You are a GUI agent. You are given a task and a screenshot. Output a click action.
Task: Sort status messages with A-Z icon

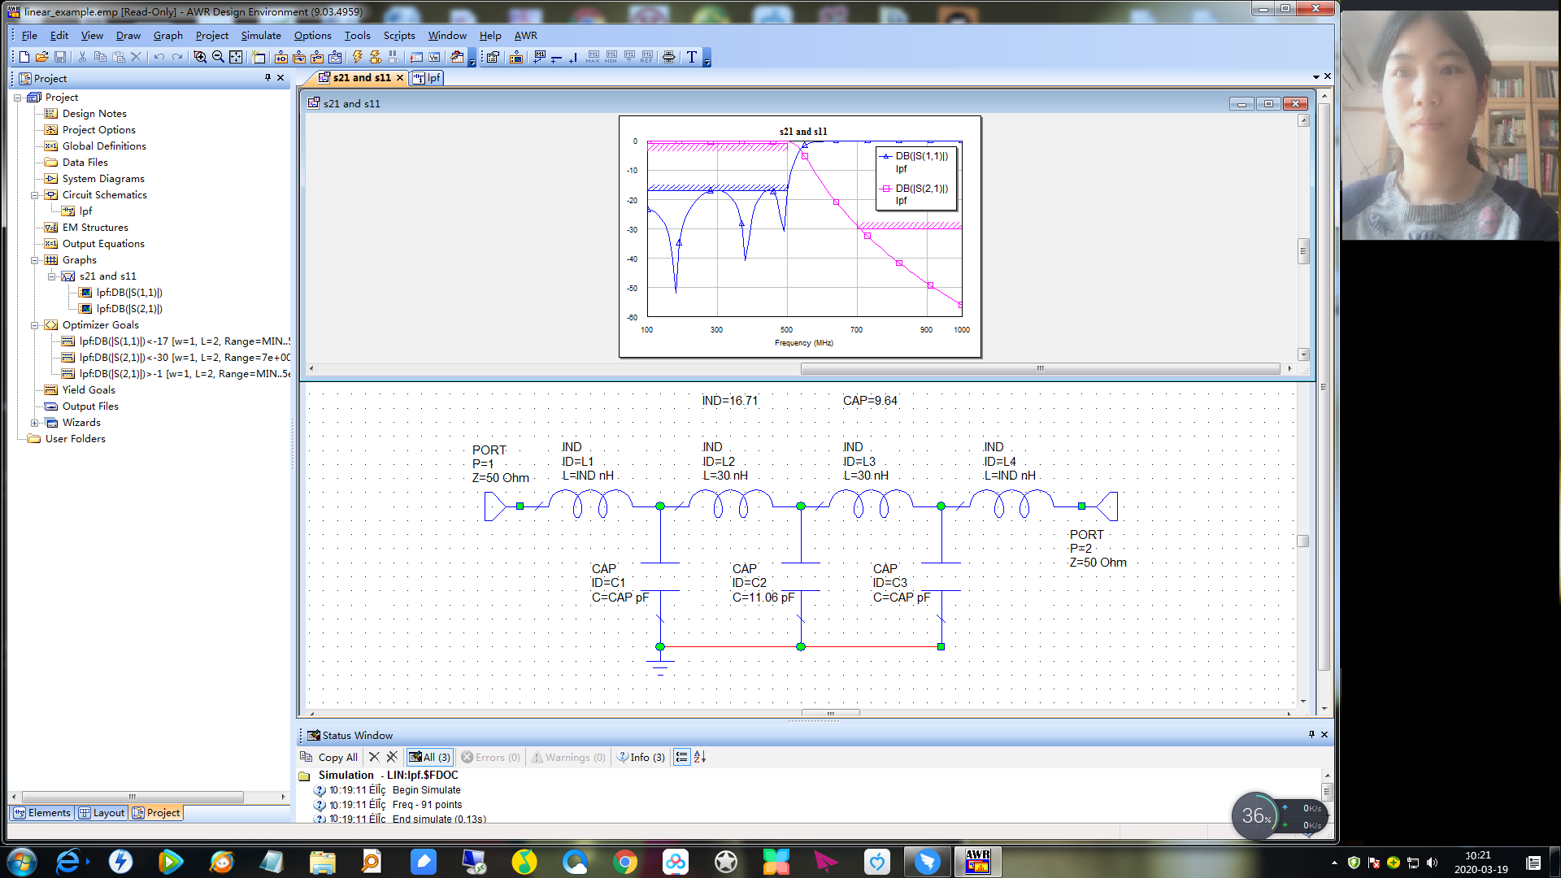(x=699, y=757)
